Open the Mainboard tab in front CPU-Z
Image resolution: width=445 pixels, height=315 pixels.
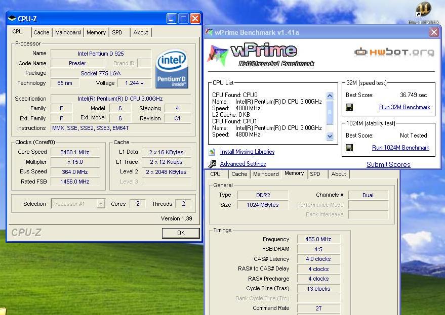(68, 32)
